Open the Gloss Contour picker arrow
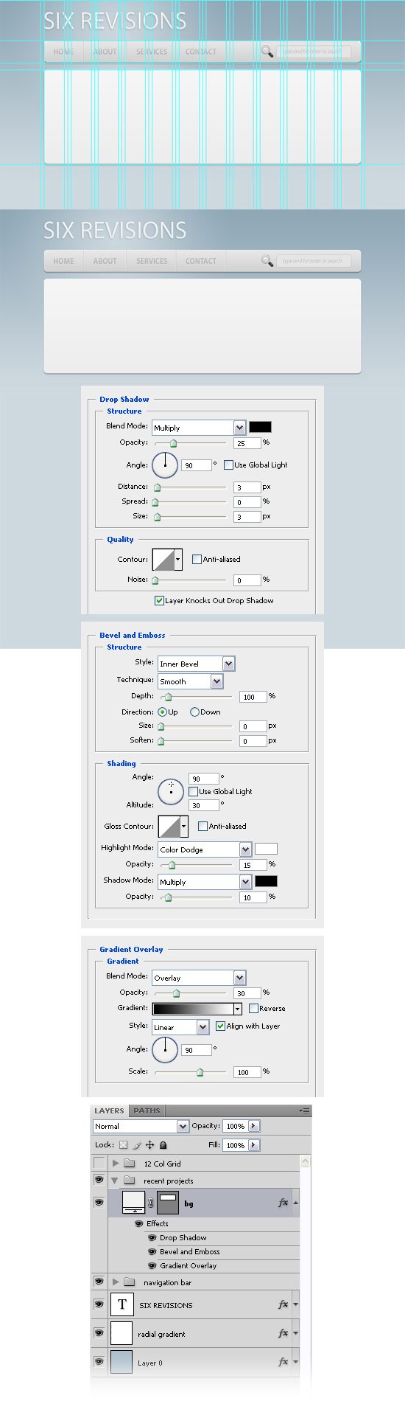The width and height of the screenshot is (405, 1401). click(183, 826)
